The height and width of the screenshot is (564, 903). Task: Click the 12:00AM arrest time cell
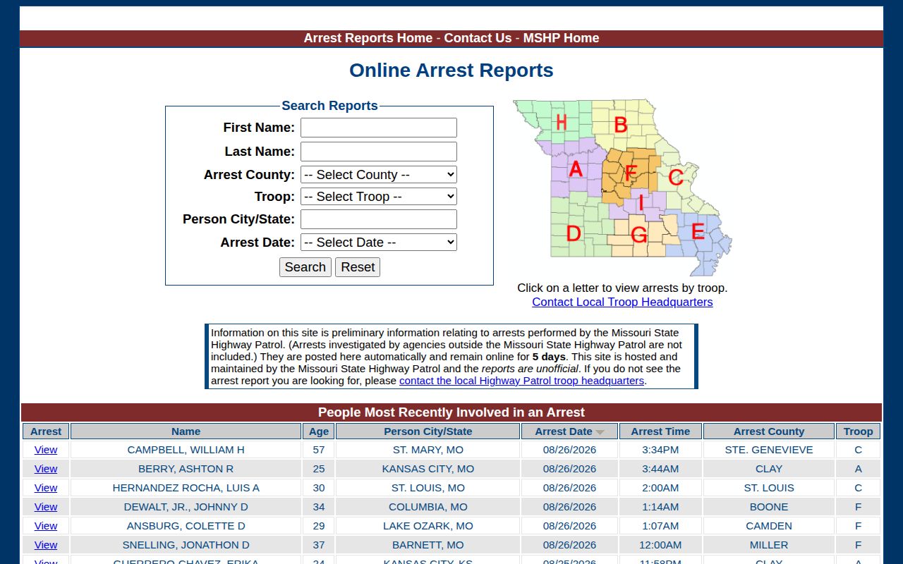point(660,545)
